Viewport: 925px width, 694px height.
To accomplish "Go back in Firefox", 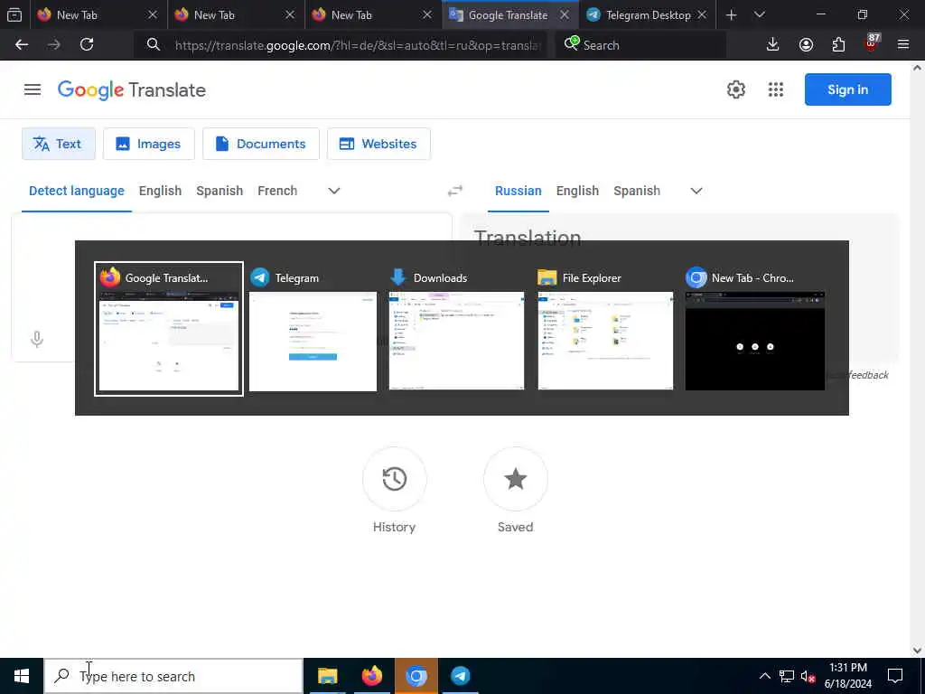I will point(22,44).
